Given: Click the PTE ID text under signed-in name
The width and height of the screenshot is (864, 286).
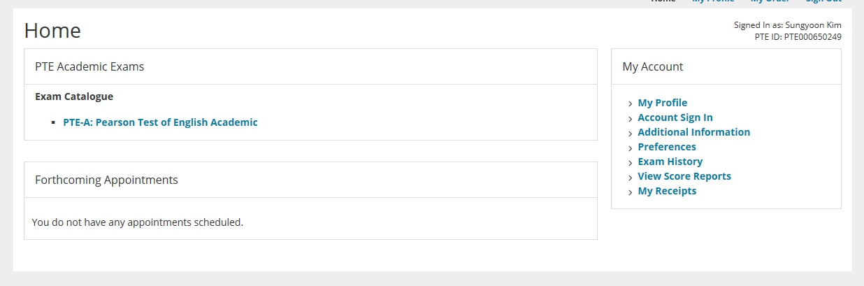Looking at the screenshot, I should point(798,37).
